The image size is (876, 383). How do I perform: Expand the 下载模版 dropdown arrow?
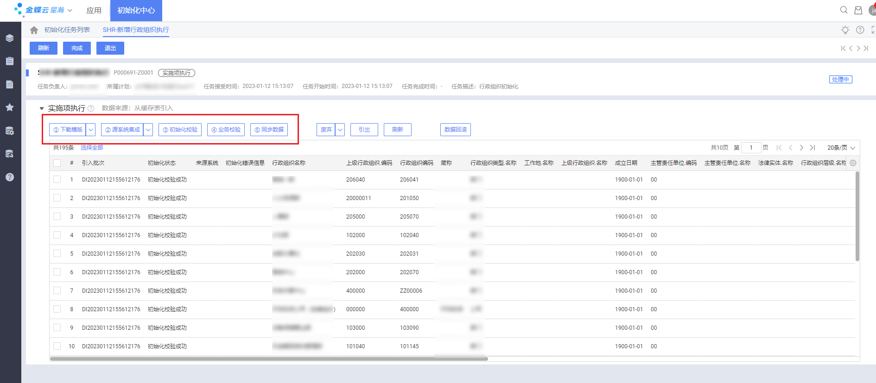pyautogui.click(x=91, y=130)
